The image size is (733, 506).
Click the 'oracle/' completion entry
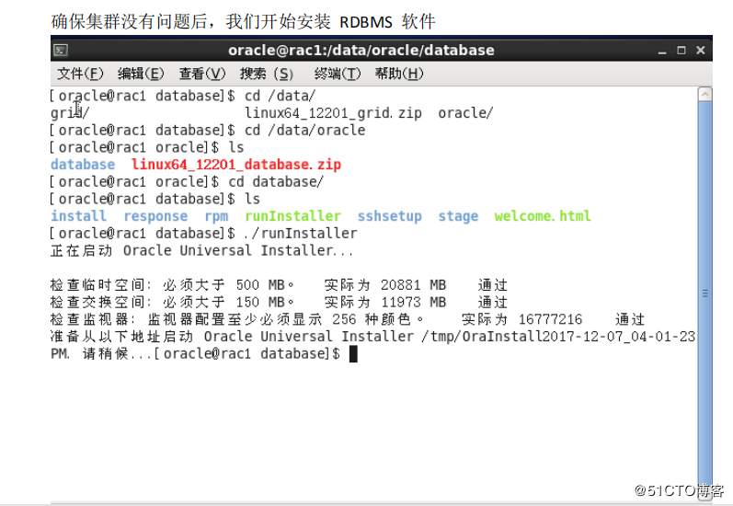[x=465, y=113]
